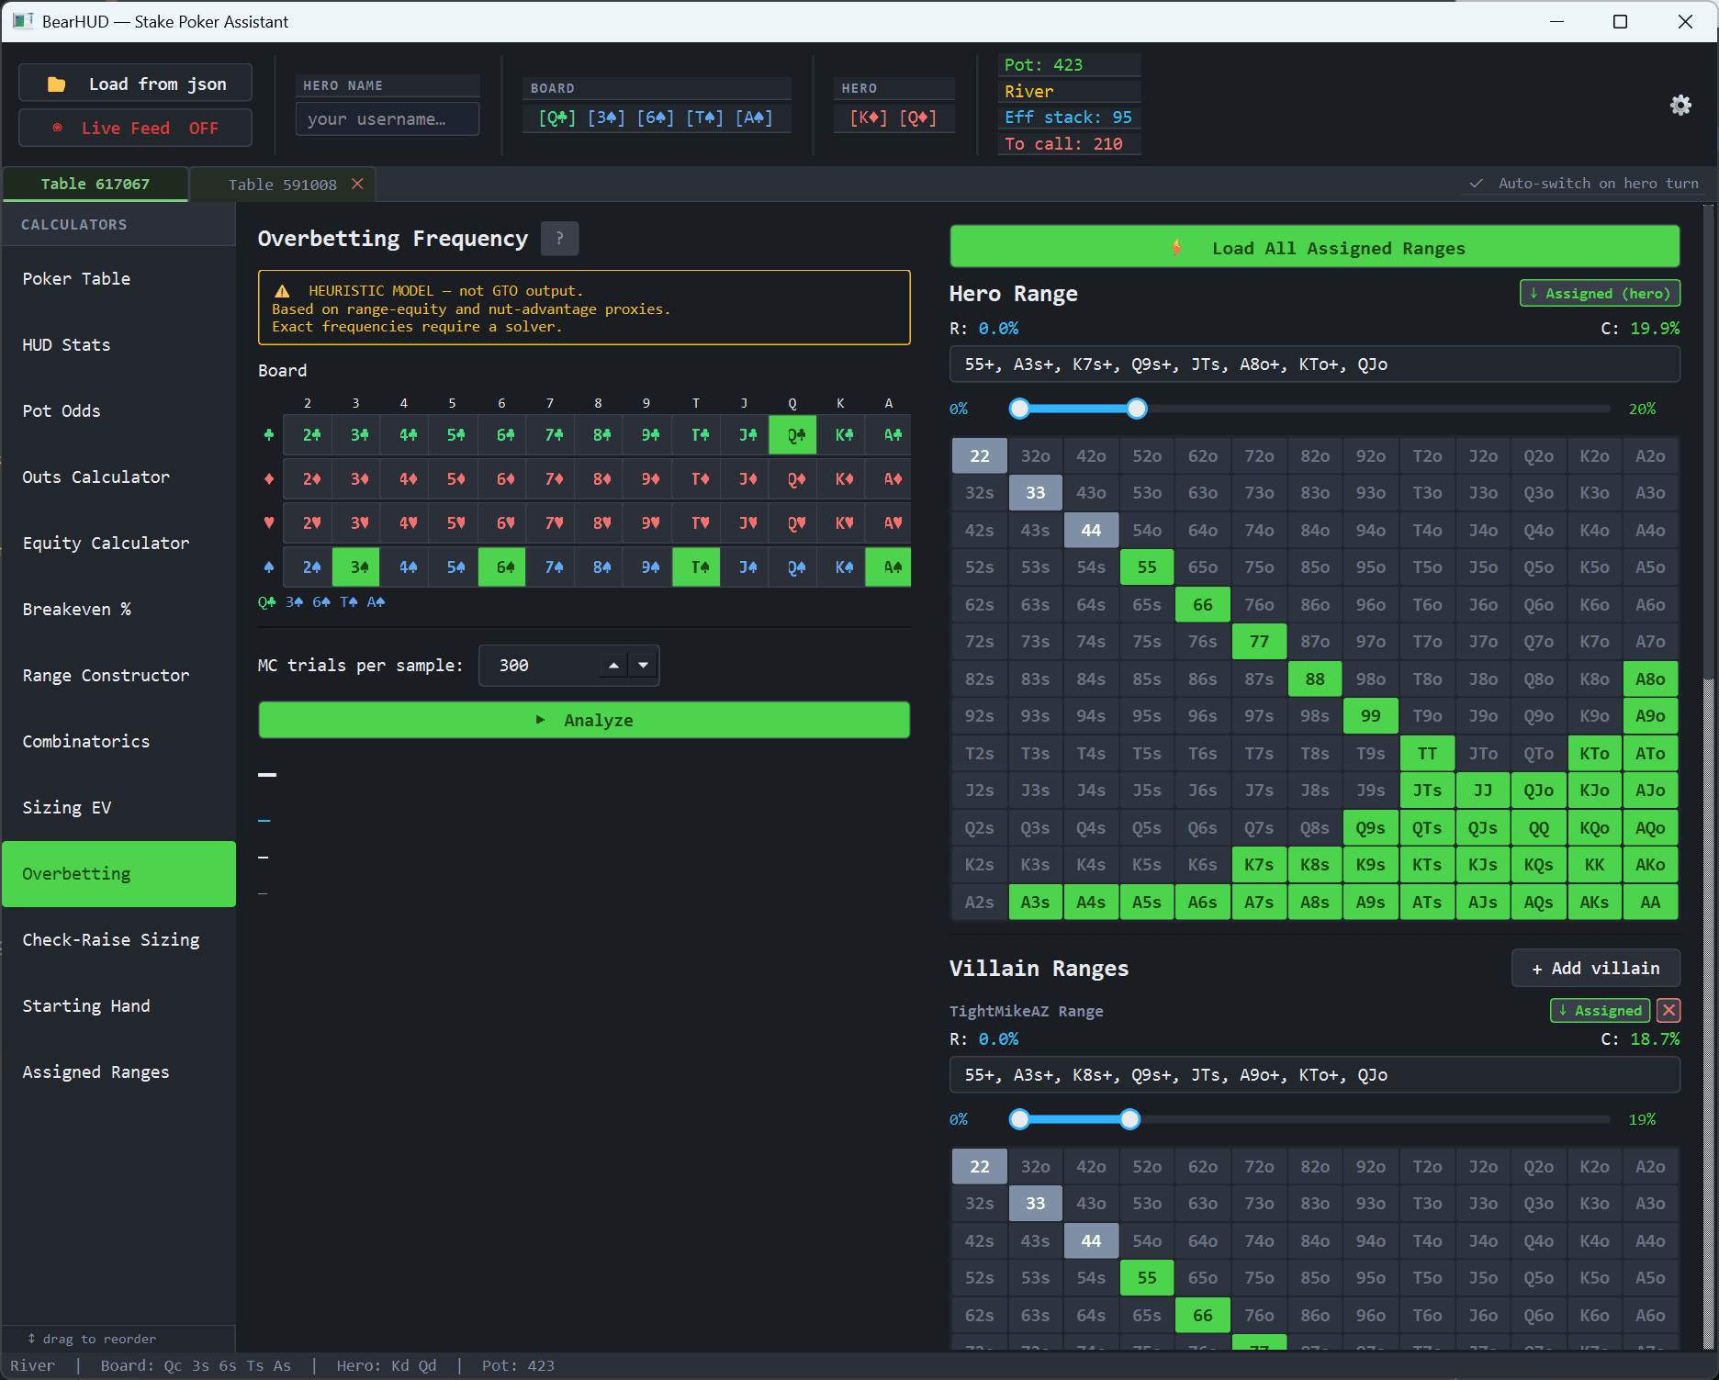The width and height of the screenshot is (1719, 1380).
Task: Click the folder icon on Load from json
Action: (56, 84)
